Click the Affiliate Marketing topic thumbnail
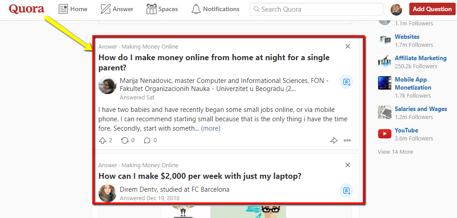The height and width of the screenshot is (218, 457). (x=384, y=62)
